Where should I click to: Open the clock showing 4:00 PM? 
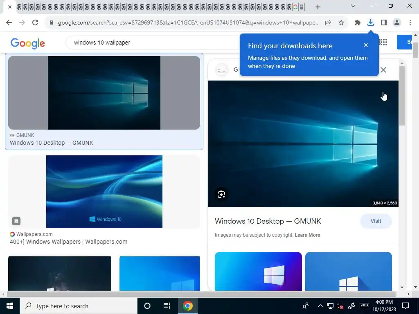coord(384,306)
